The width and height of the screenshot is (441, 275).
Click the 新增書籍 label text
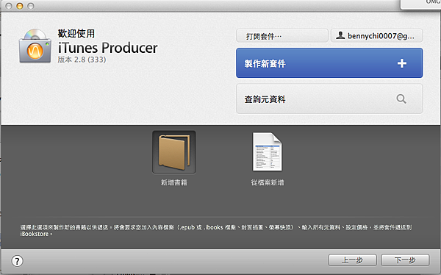pos(174,182)
